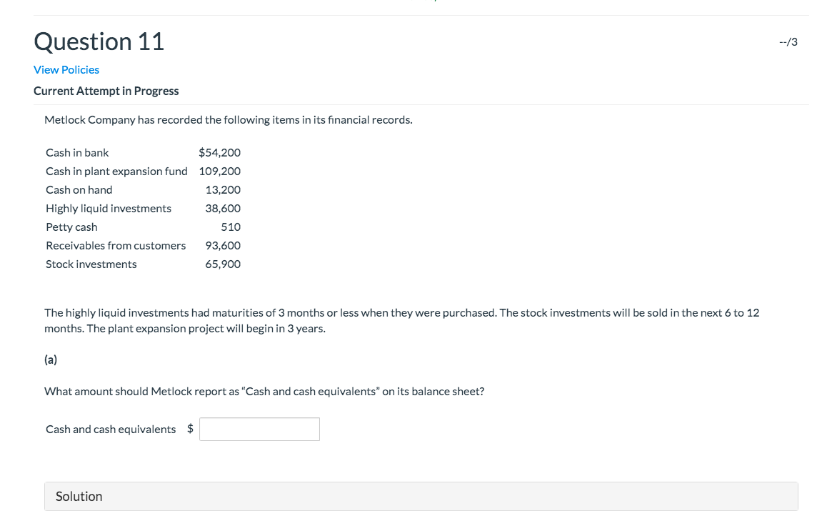
Task: Click the Receivables from customers line
Action: [x=116, y=245]
